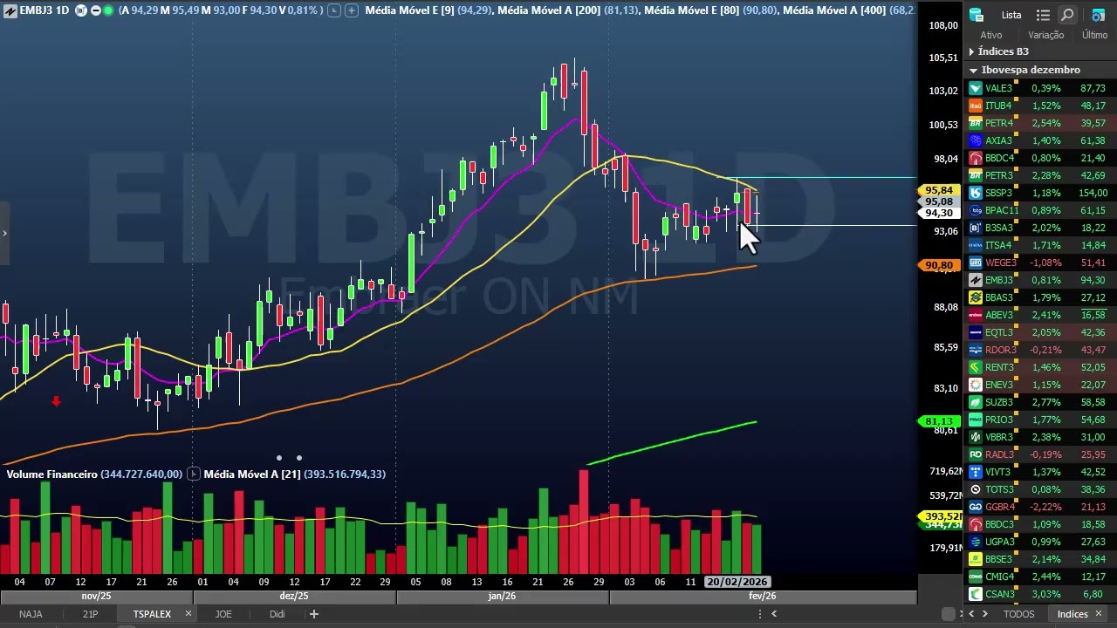The image size is (1117, 628).
Task: Select the EQTL3 ticker row
Action: point(1040,332)
